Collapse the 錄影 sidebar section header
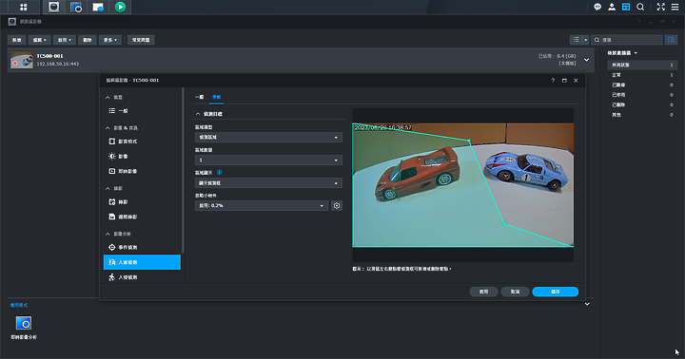 tap(108, 188)
